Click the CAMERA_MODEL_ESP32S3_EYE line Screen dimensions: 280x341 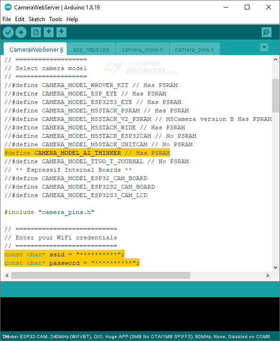93,102
